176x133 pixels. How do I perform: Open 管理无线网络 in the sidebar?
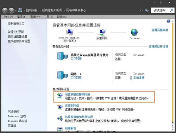[x=16, y=32]
